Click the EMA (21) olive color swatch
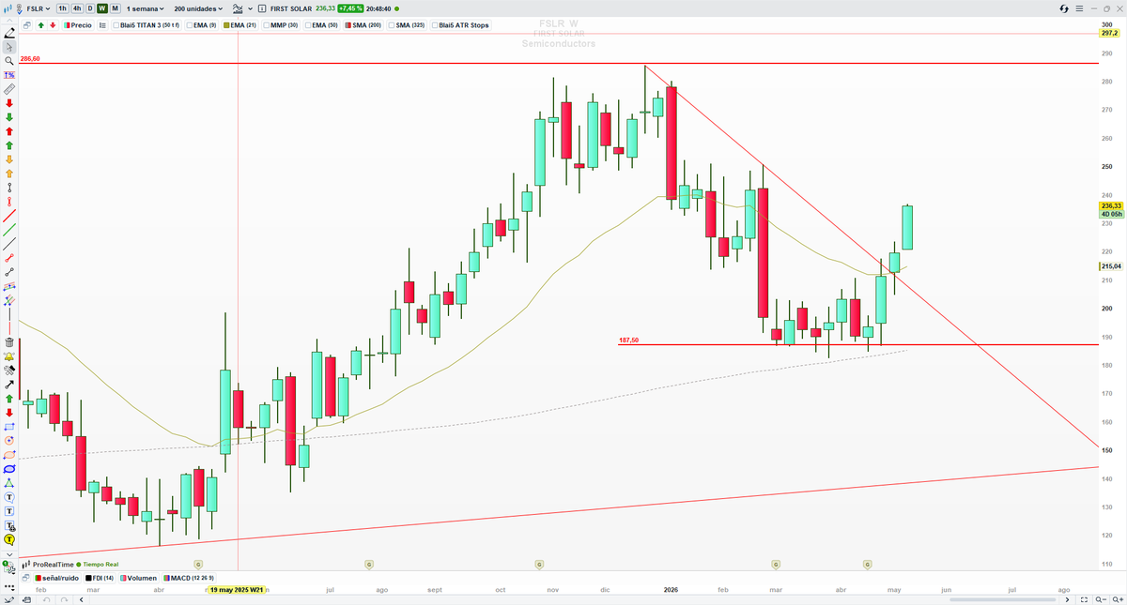Image resolution: width=1127 pixels, height=605 pixels. (x=227, y=25)
